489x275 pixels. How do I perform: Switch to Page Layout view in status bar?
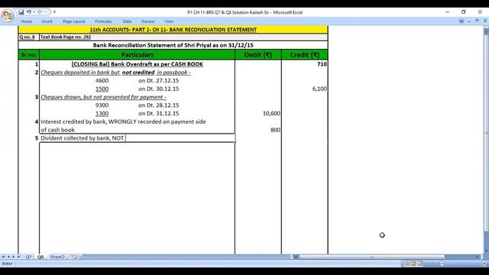coord(413,264)
